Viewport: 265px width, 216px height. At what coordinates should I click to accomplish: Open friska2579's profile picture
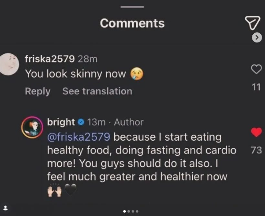pos(9,63)
